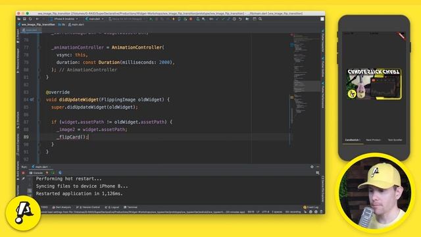
Task: Select the main.dart tab in Run panel
Action: tap(41, 167)
